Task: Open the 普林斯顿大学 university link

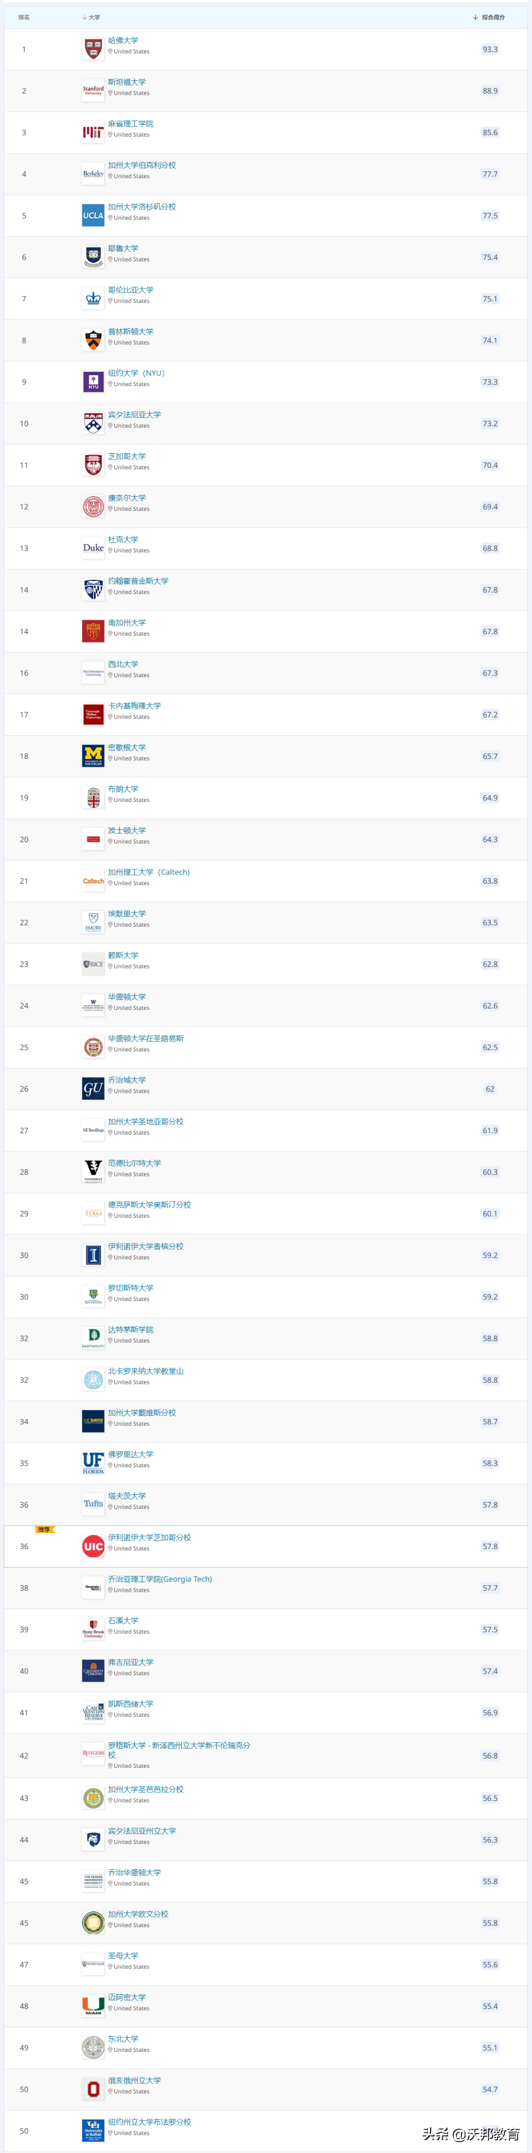Action: (130, 331)
